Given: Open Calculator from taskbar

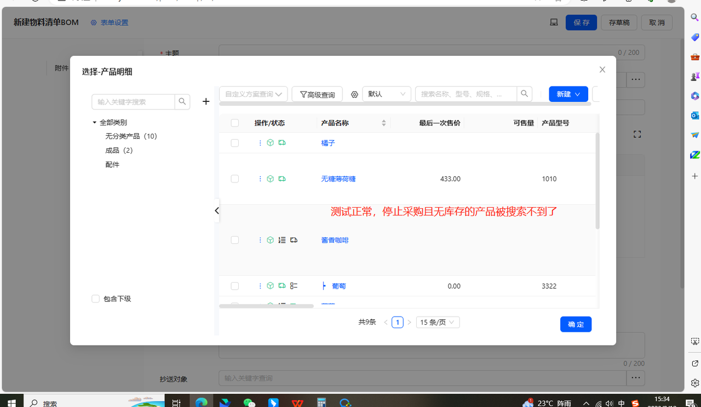Looking at the screenshot, I should [321, 403].
